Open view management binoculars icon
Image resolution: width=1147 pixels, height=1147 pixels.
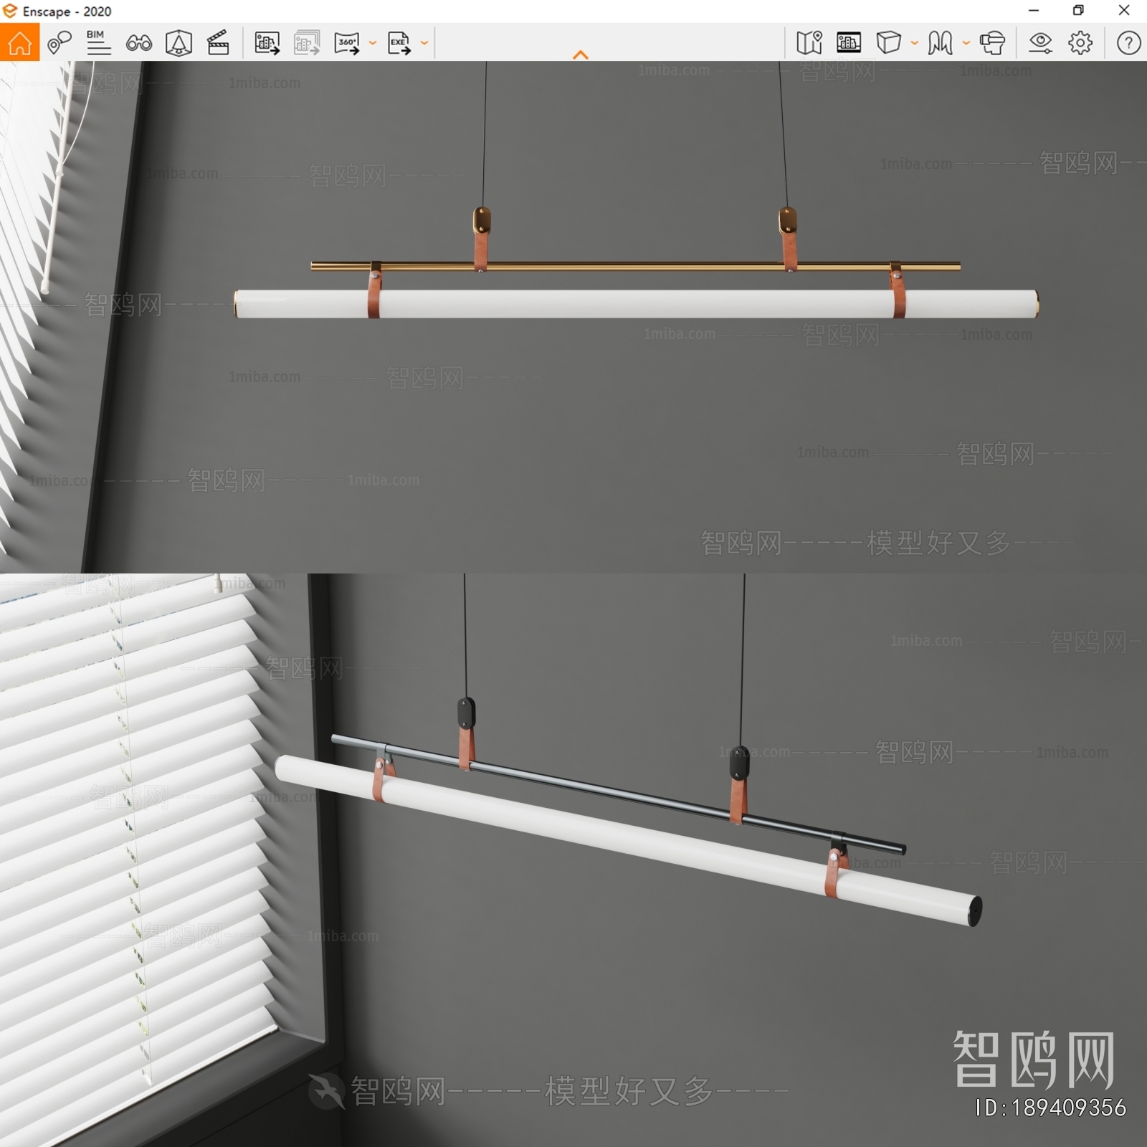138,43
